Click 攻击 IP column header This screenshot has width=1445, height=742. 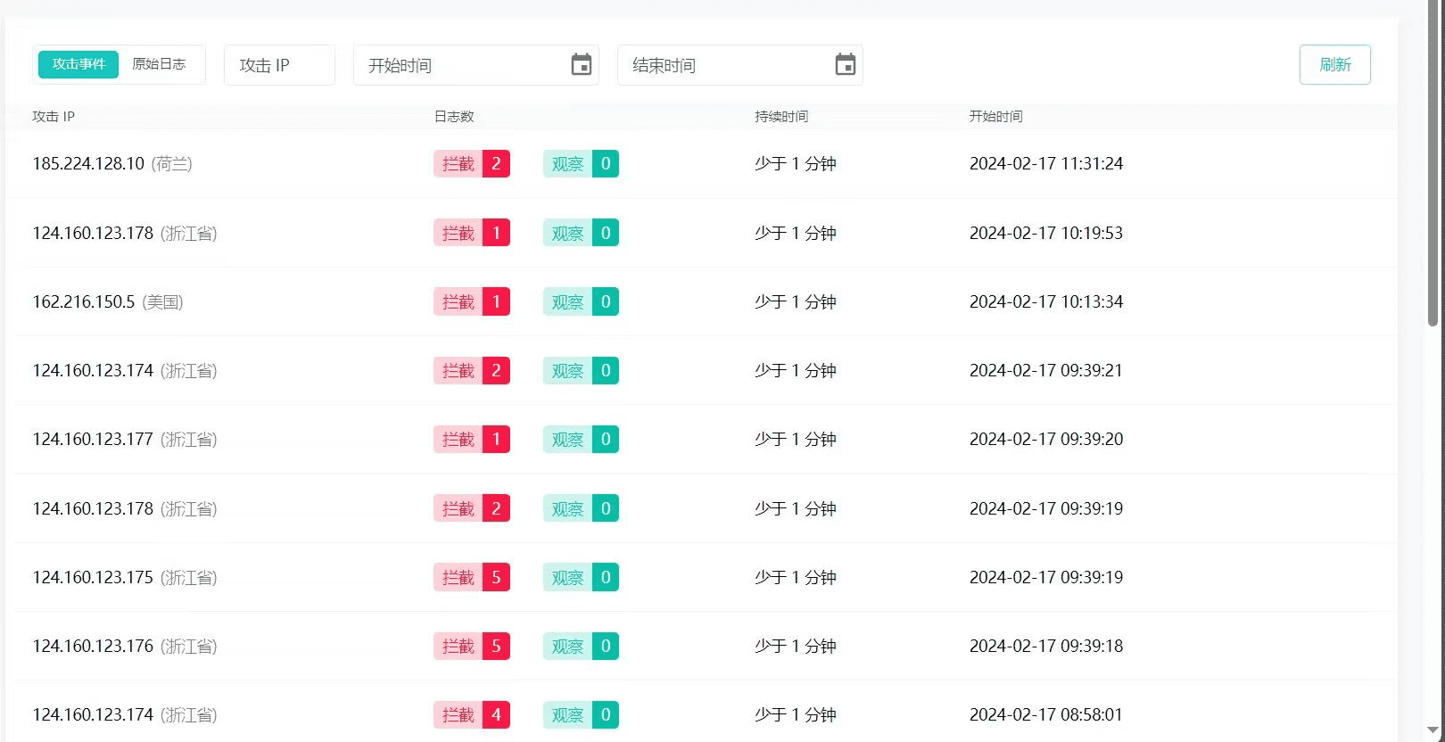pos(54,117)
